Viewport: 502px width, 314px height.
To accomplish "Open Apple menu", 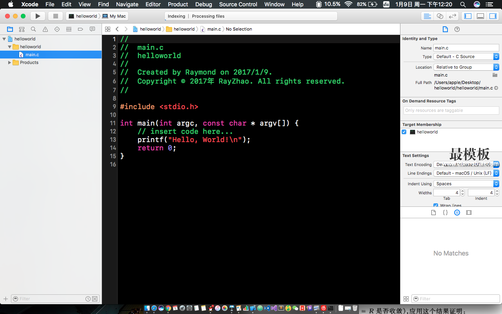I will coord(11,4).
